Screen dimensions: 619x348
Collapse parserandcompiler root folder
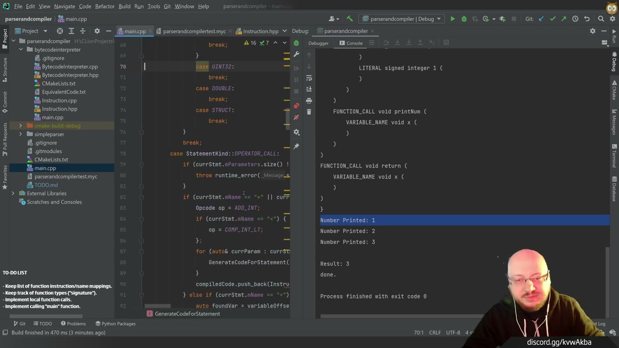point(14,41)
